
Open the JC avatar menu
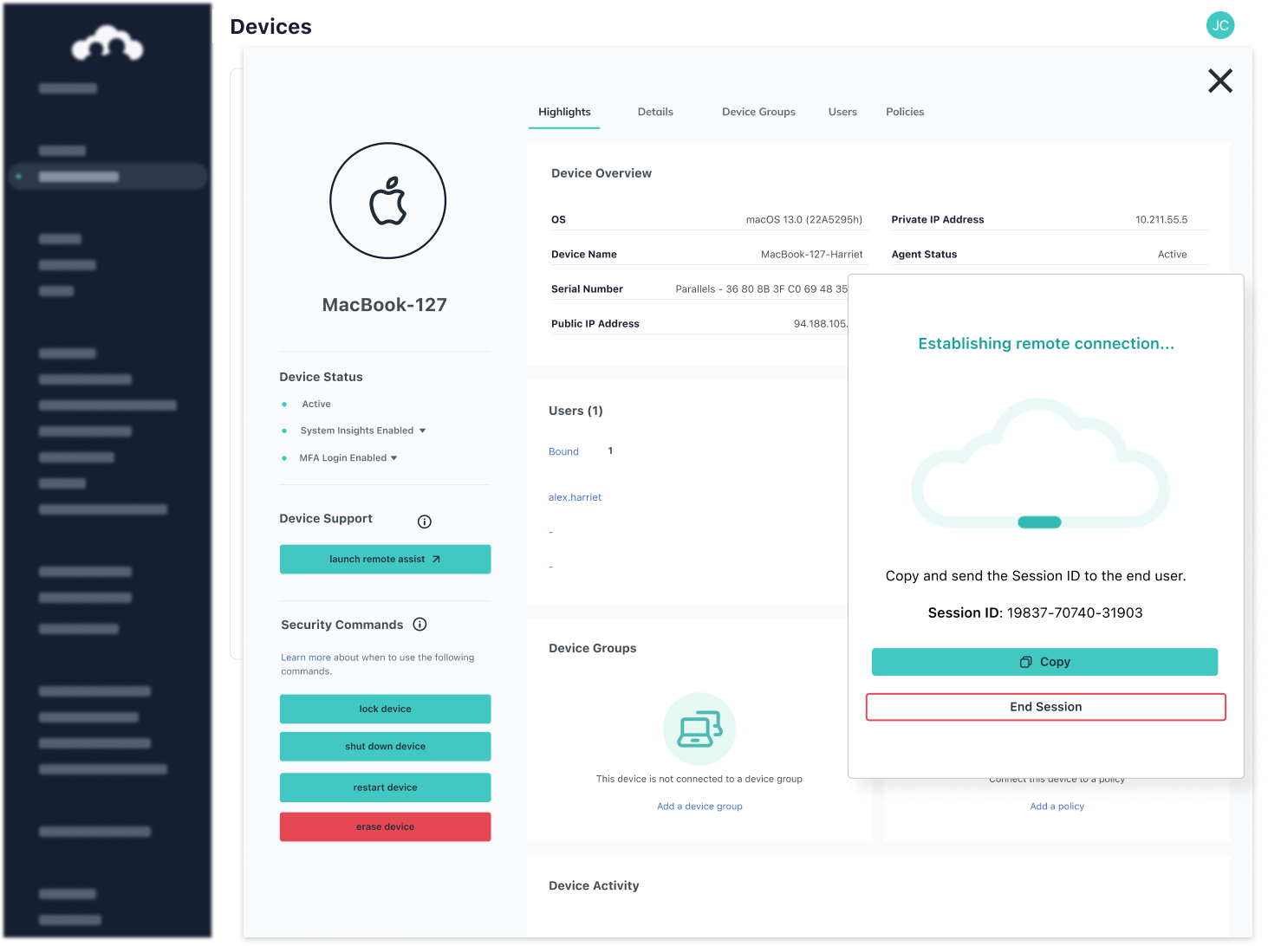[x=1220, y=25]
